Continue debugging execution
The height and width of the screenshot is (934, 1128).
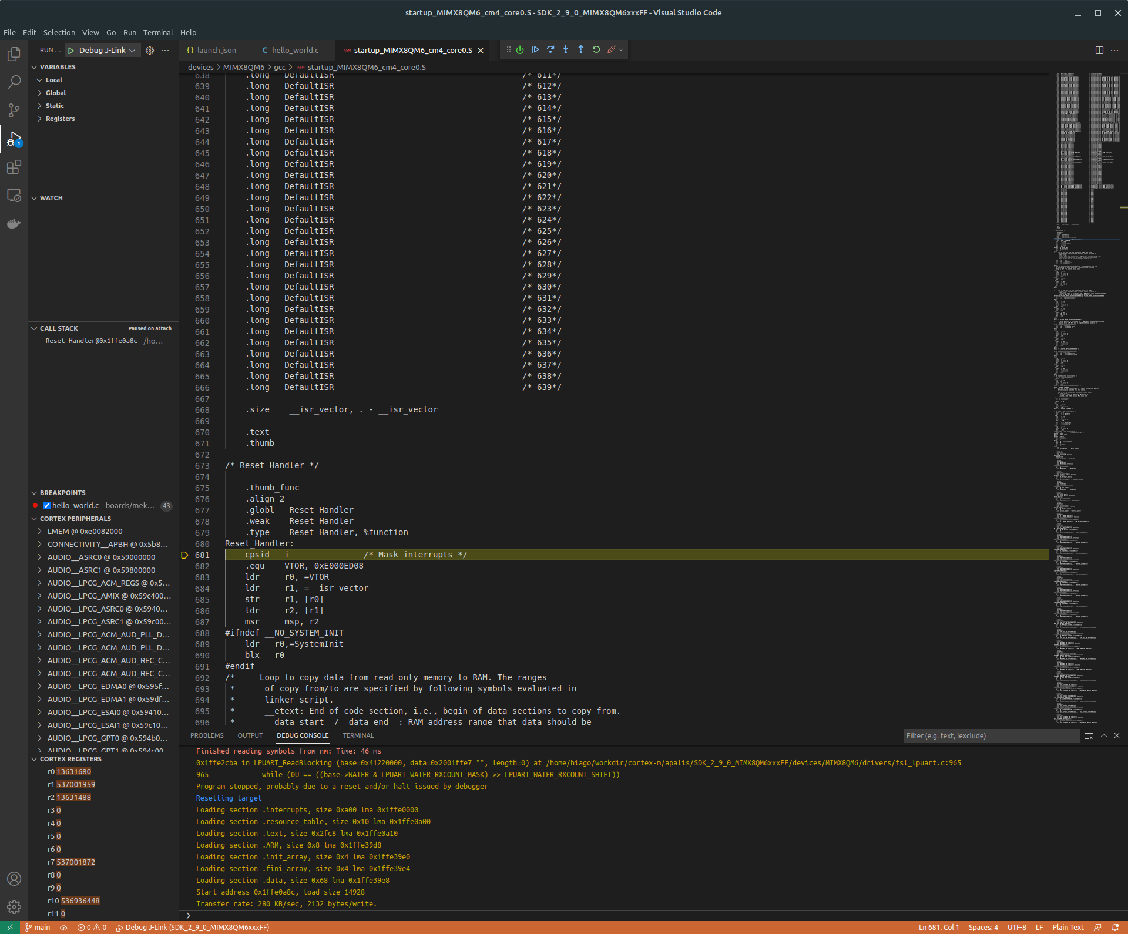pyautogui.click(x=535, y=50)
